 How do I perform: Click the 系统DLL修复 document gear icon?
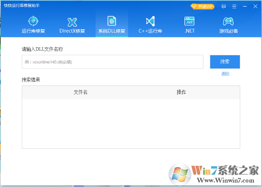coord(112,21)
